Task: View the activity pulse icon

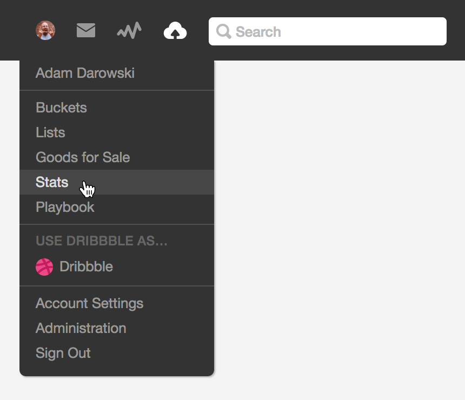Action: click(x=129, y=31)
